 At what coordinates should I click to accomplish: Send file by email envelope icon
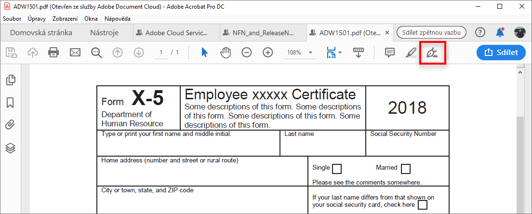point(75,53)
